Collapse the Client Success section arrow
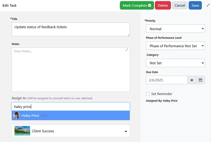Image resolution: width=211 pixels, height=142 pixels. pyautogui.click(x=126, y=131)
